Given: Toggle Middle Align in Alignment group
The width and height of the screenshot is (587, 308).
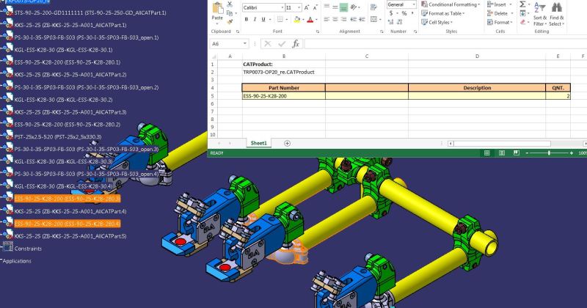Looking at the screenshot, I should pyautogui.click(x=335, y=7).
